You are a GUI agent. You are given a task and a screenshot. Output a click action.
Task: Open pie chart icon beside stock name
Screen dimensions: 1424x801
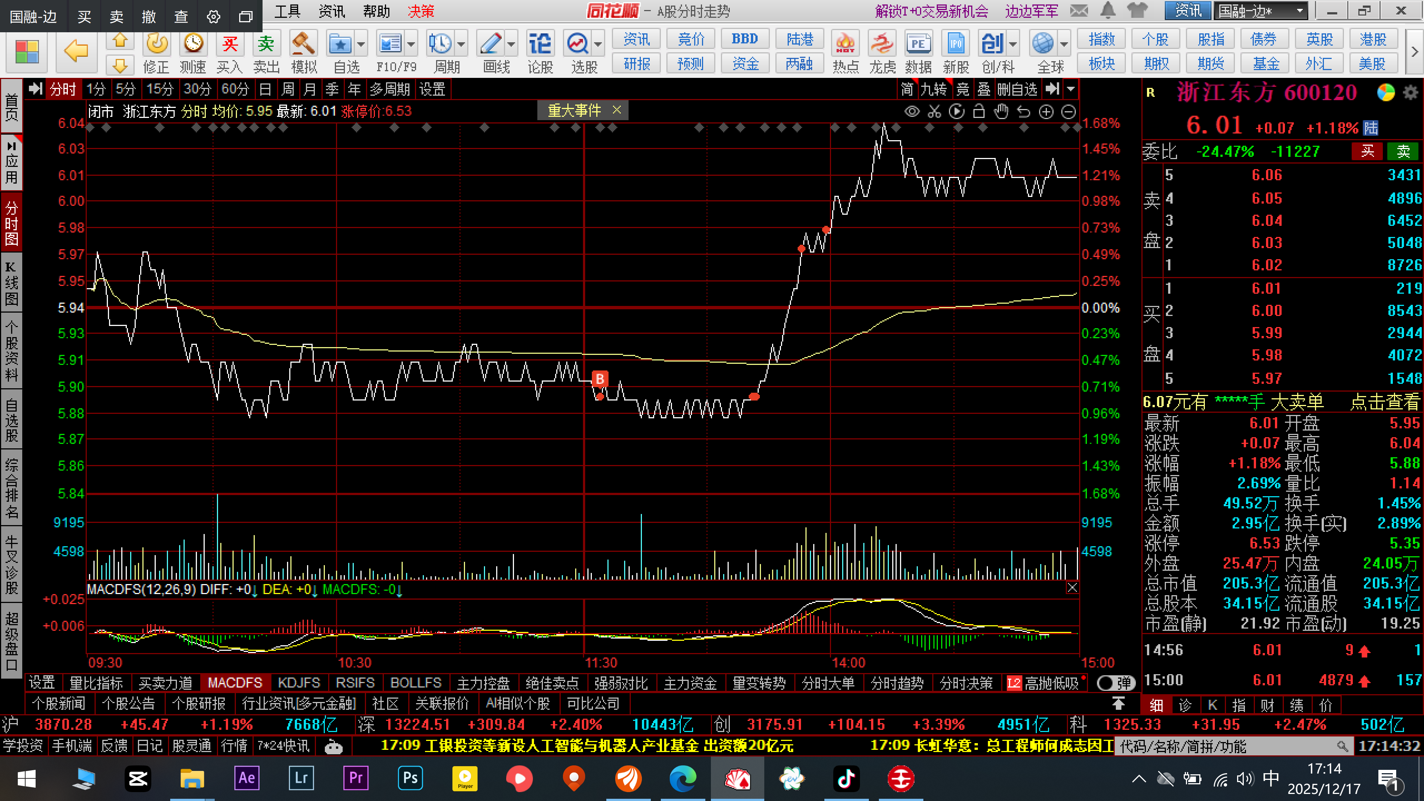(x=1385, y=92)
